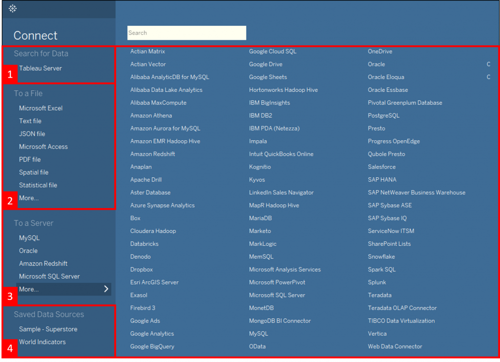Screen dimensions: 500x362
Task: Open Sample - Superstore data source
Action: coord(48,329)
